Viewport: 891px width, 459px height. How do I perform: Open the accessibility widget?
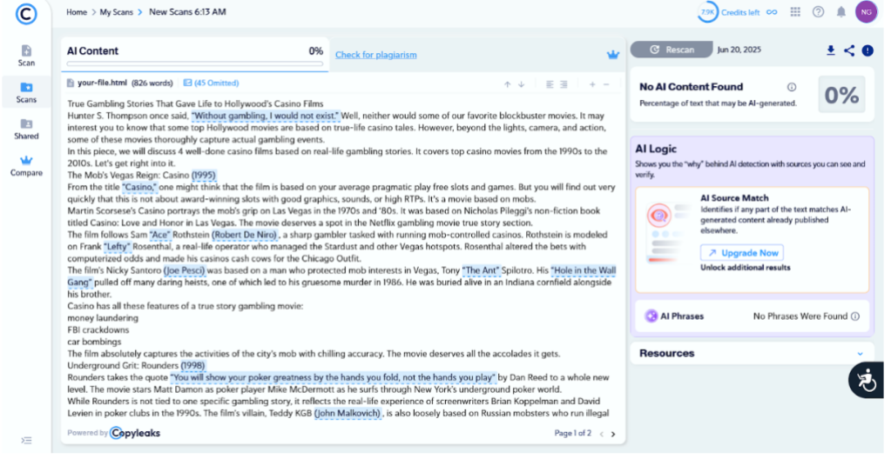point(867,380)
